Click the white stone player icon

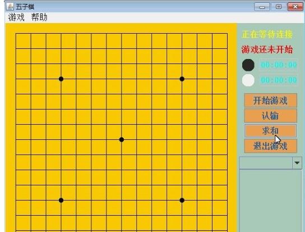point(248,80)
